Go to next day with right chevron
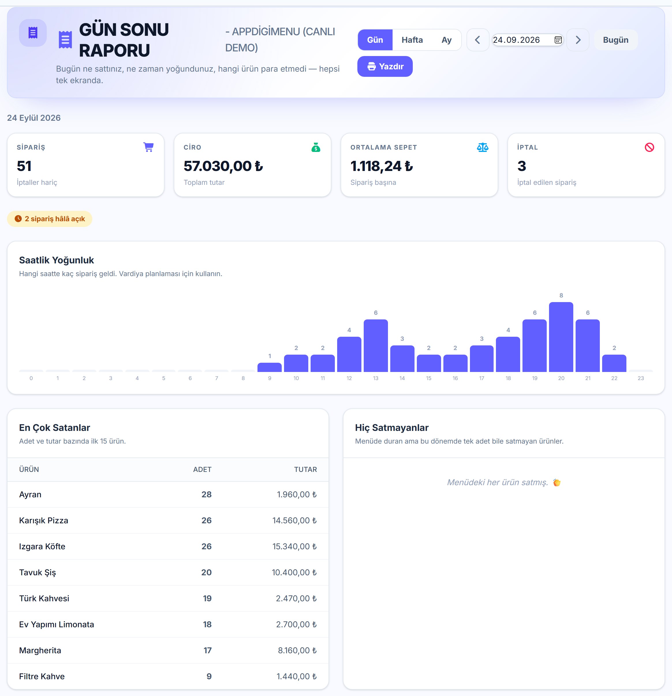The width and height of the screenshot is (672, 696). click(578, 40)
